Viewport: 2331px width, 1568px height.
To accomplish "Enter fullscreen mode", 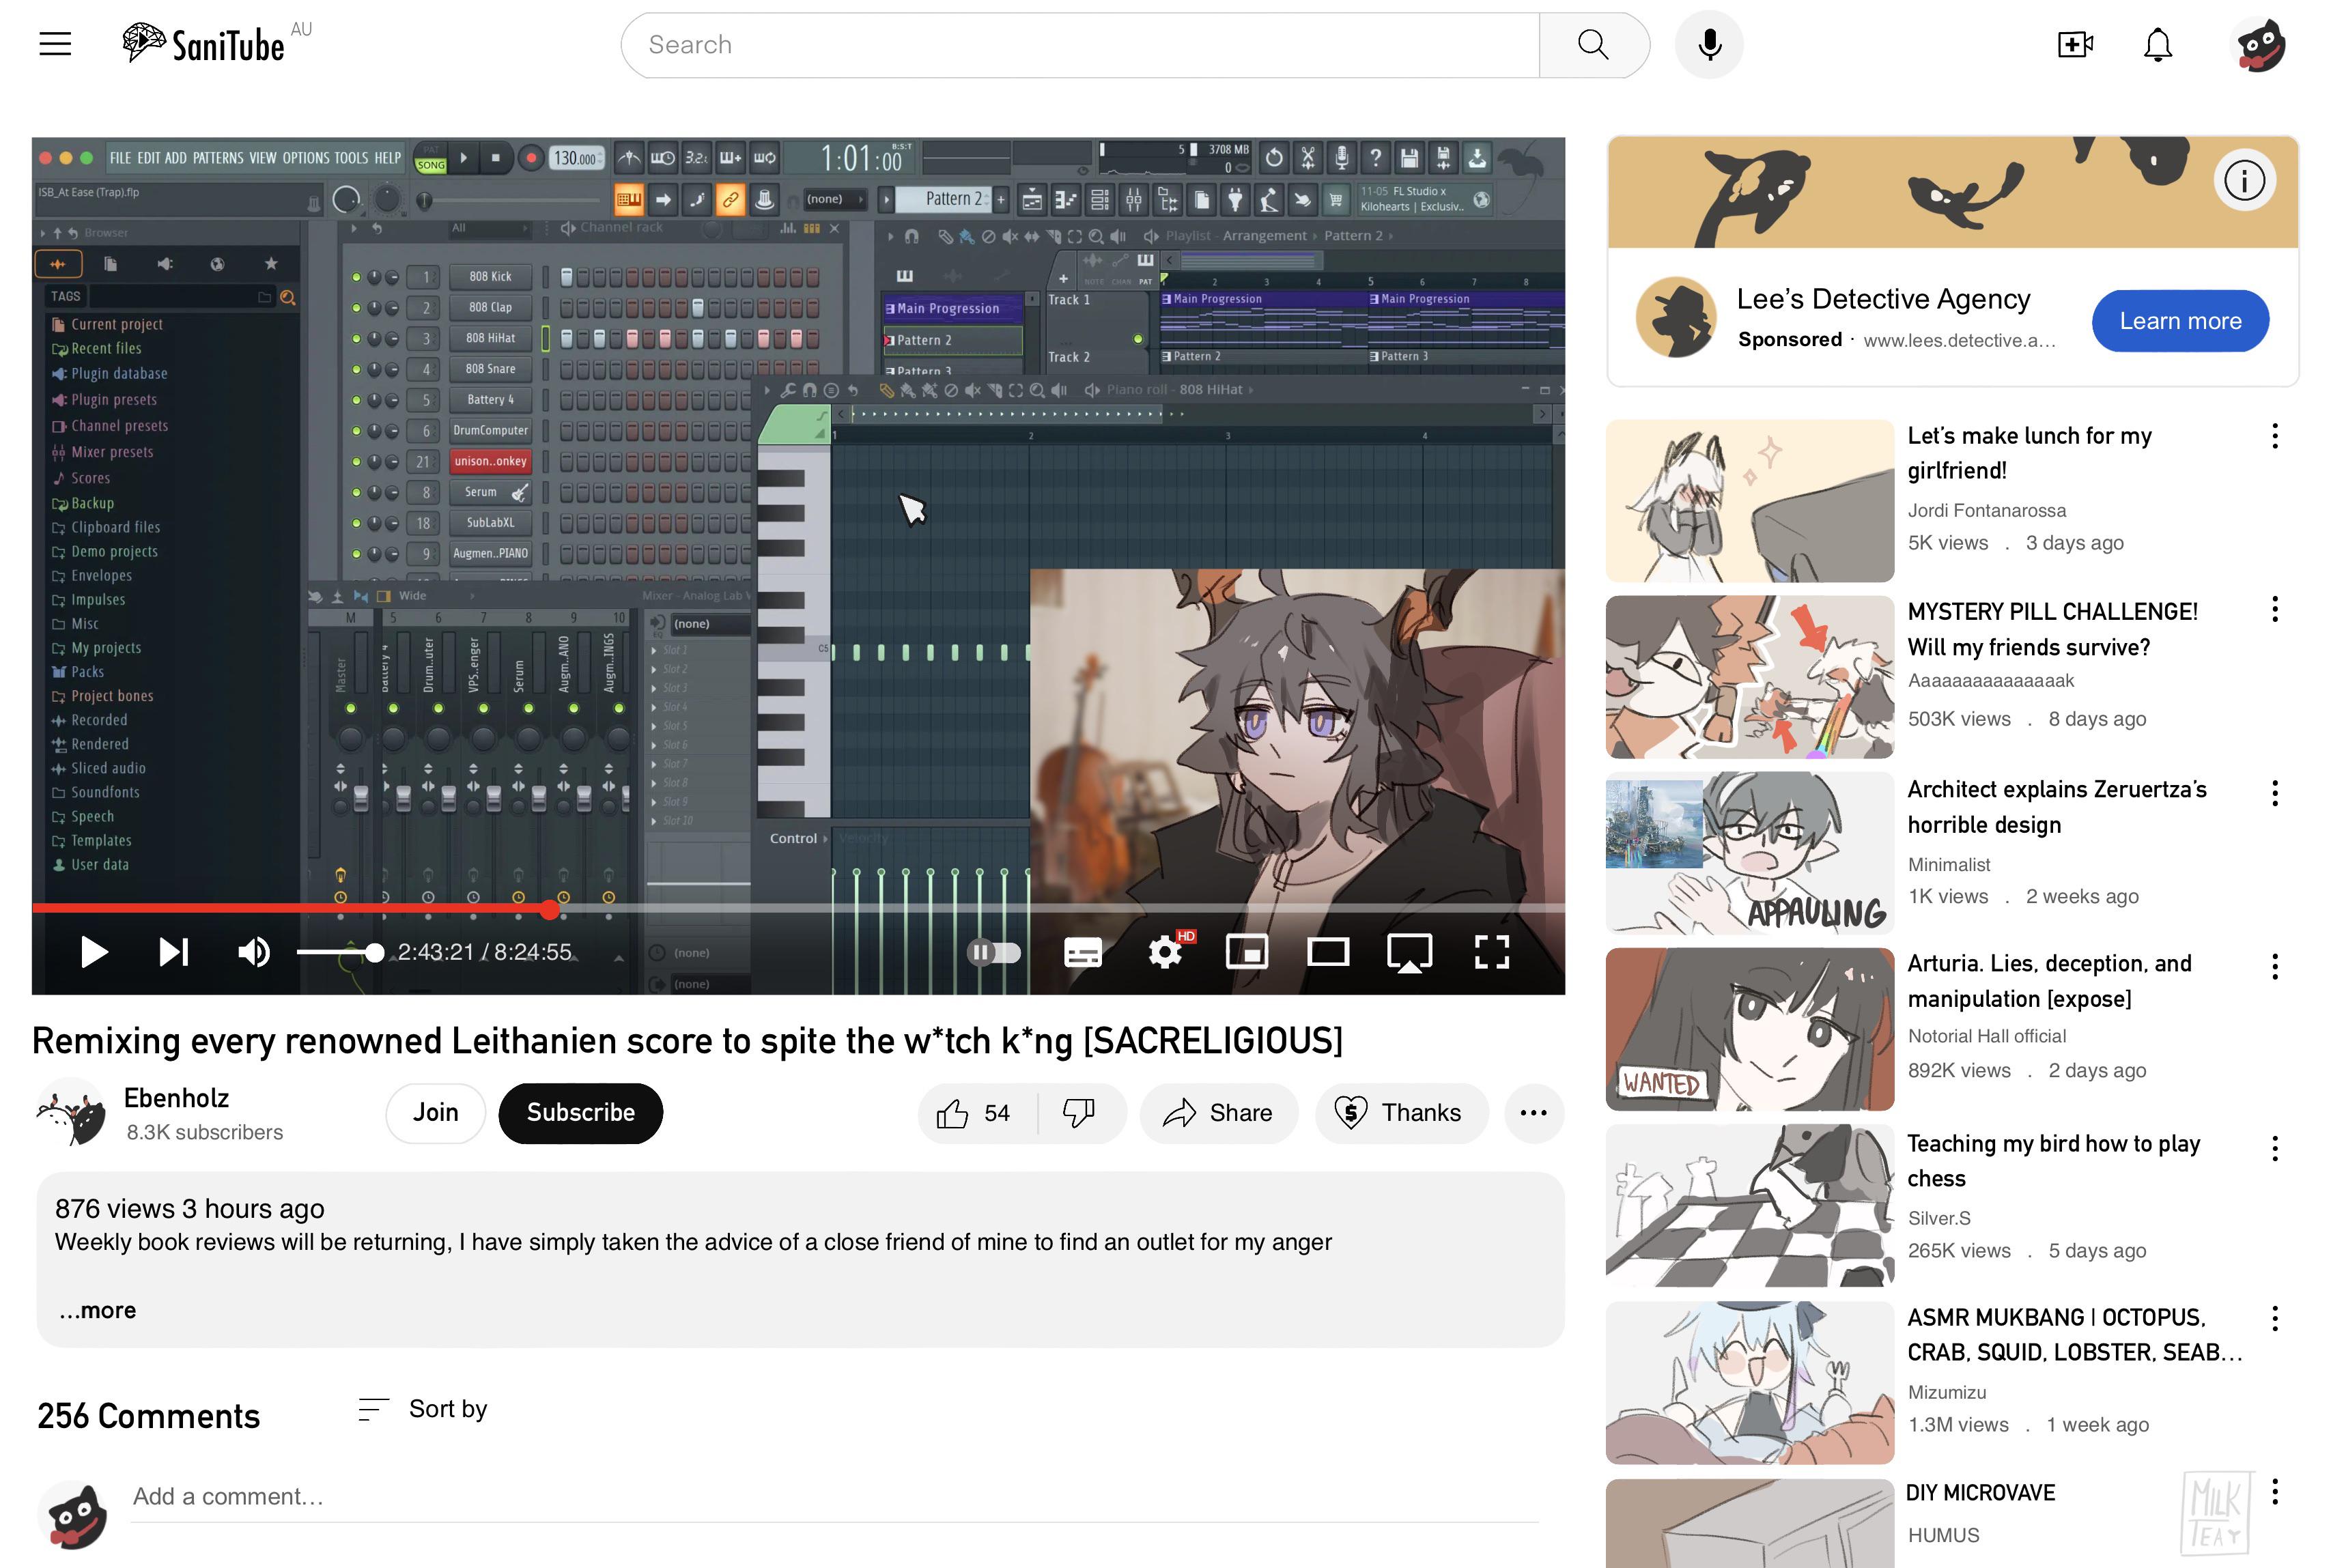I will click(x=1491, y=952).
